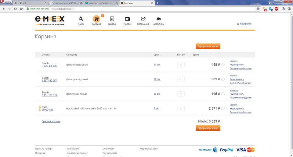293x157 pixels.
Task: Click the emex logo
Action: point(50,20)
